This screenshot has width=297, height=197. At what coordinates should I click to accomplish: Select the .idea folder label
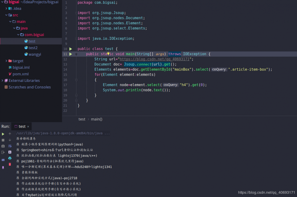17,9
